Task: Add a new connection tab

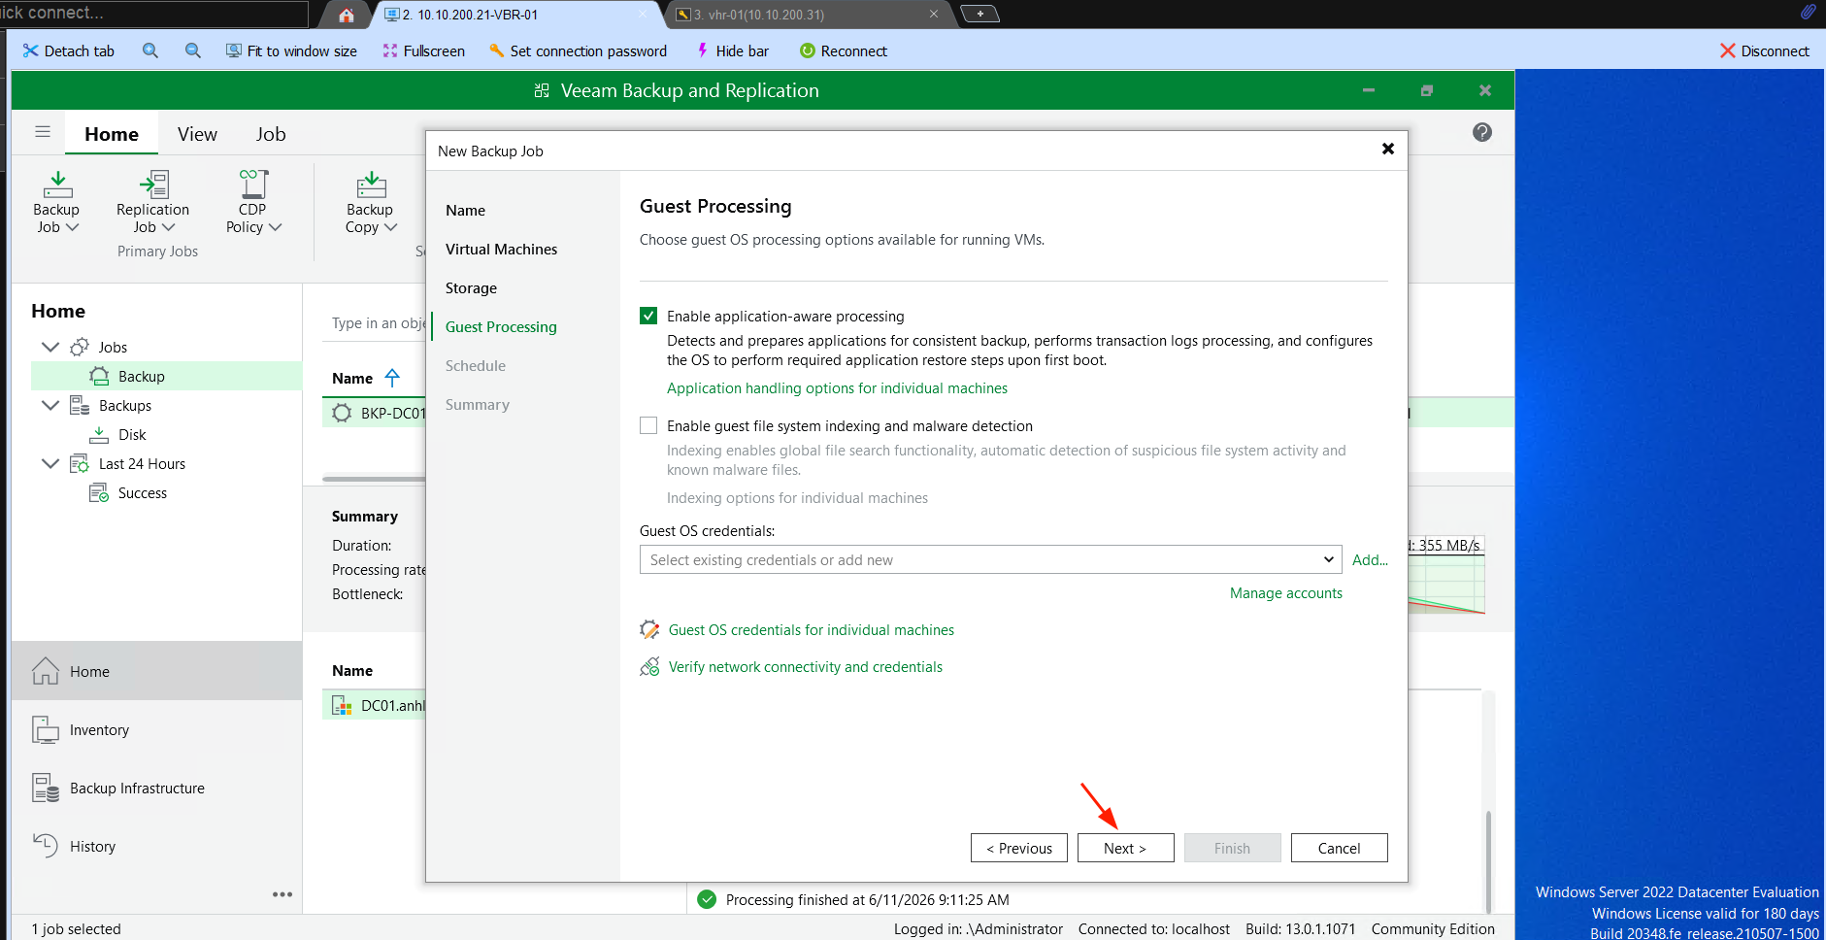Action: coord(979,14)
